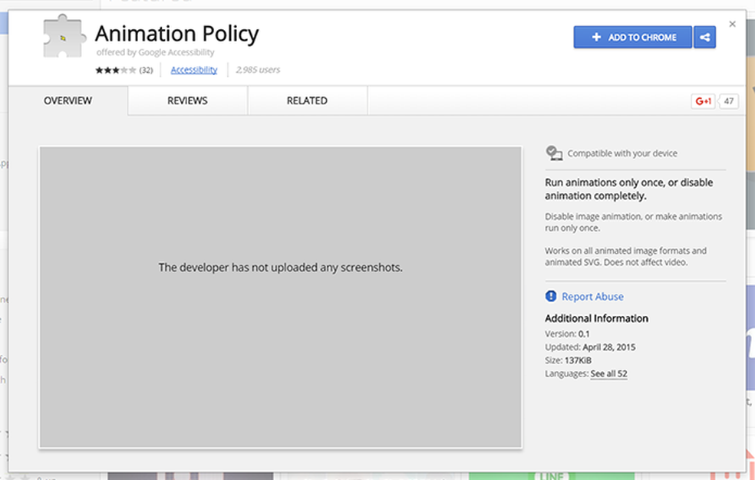This screenshot has width=755, height=480.
Task: Click the Report Abuse exclamation icon
Action: coord(551,297)
